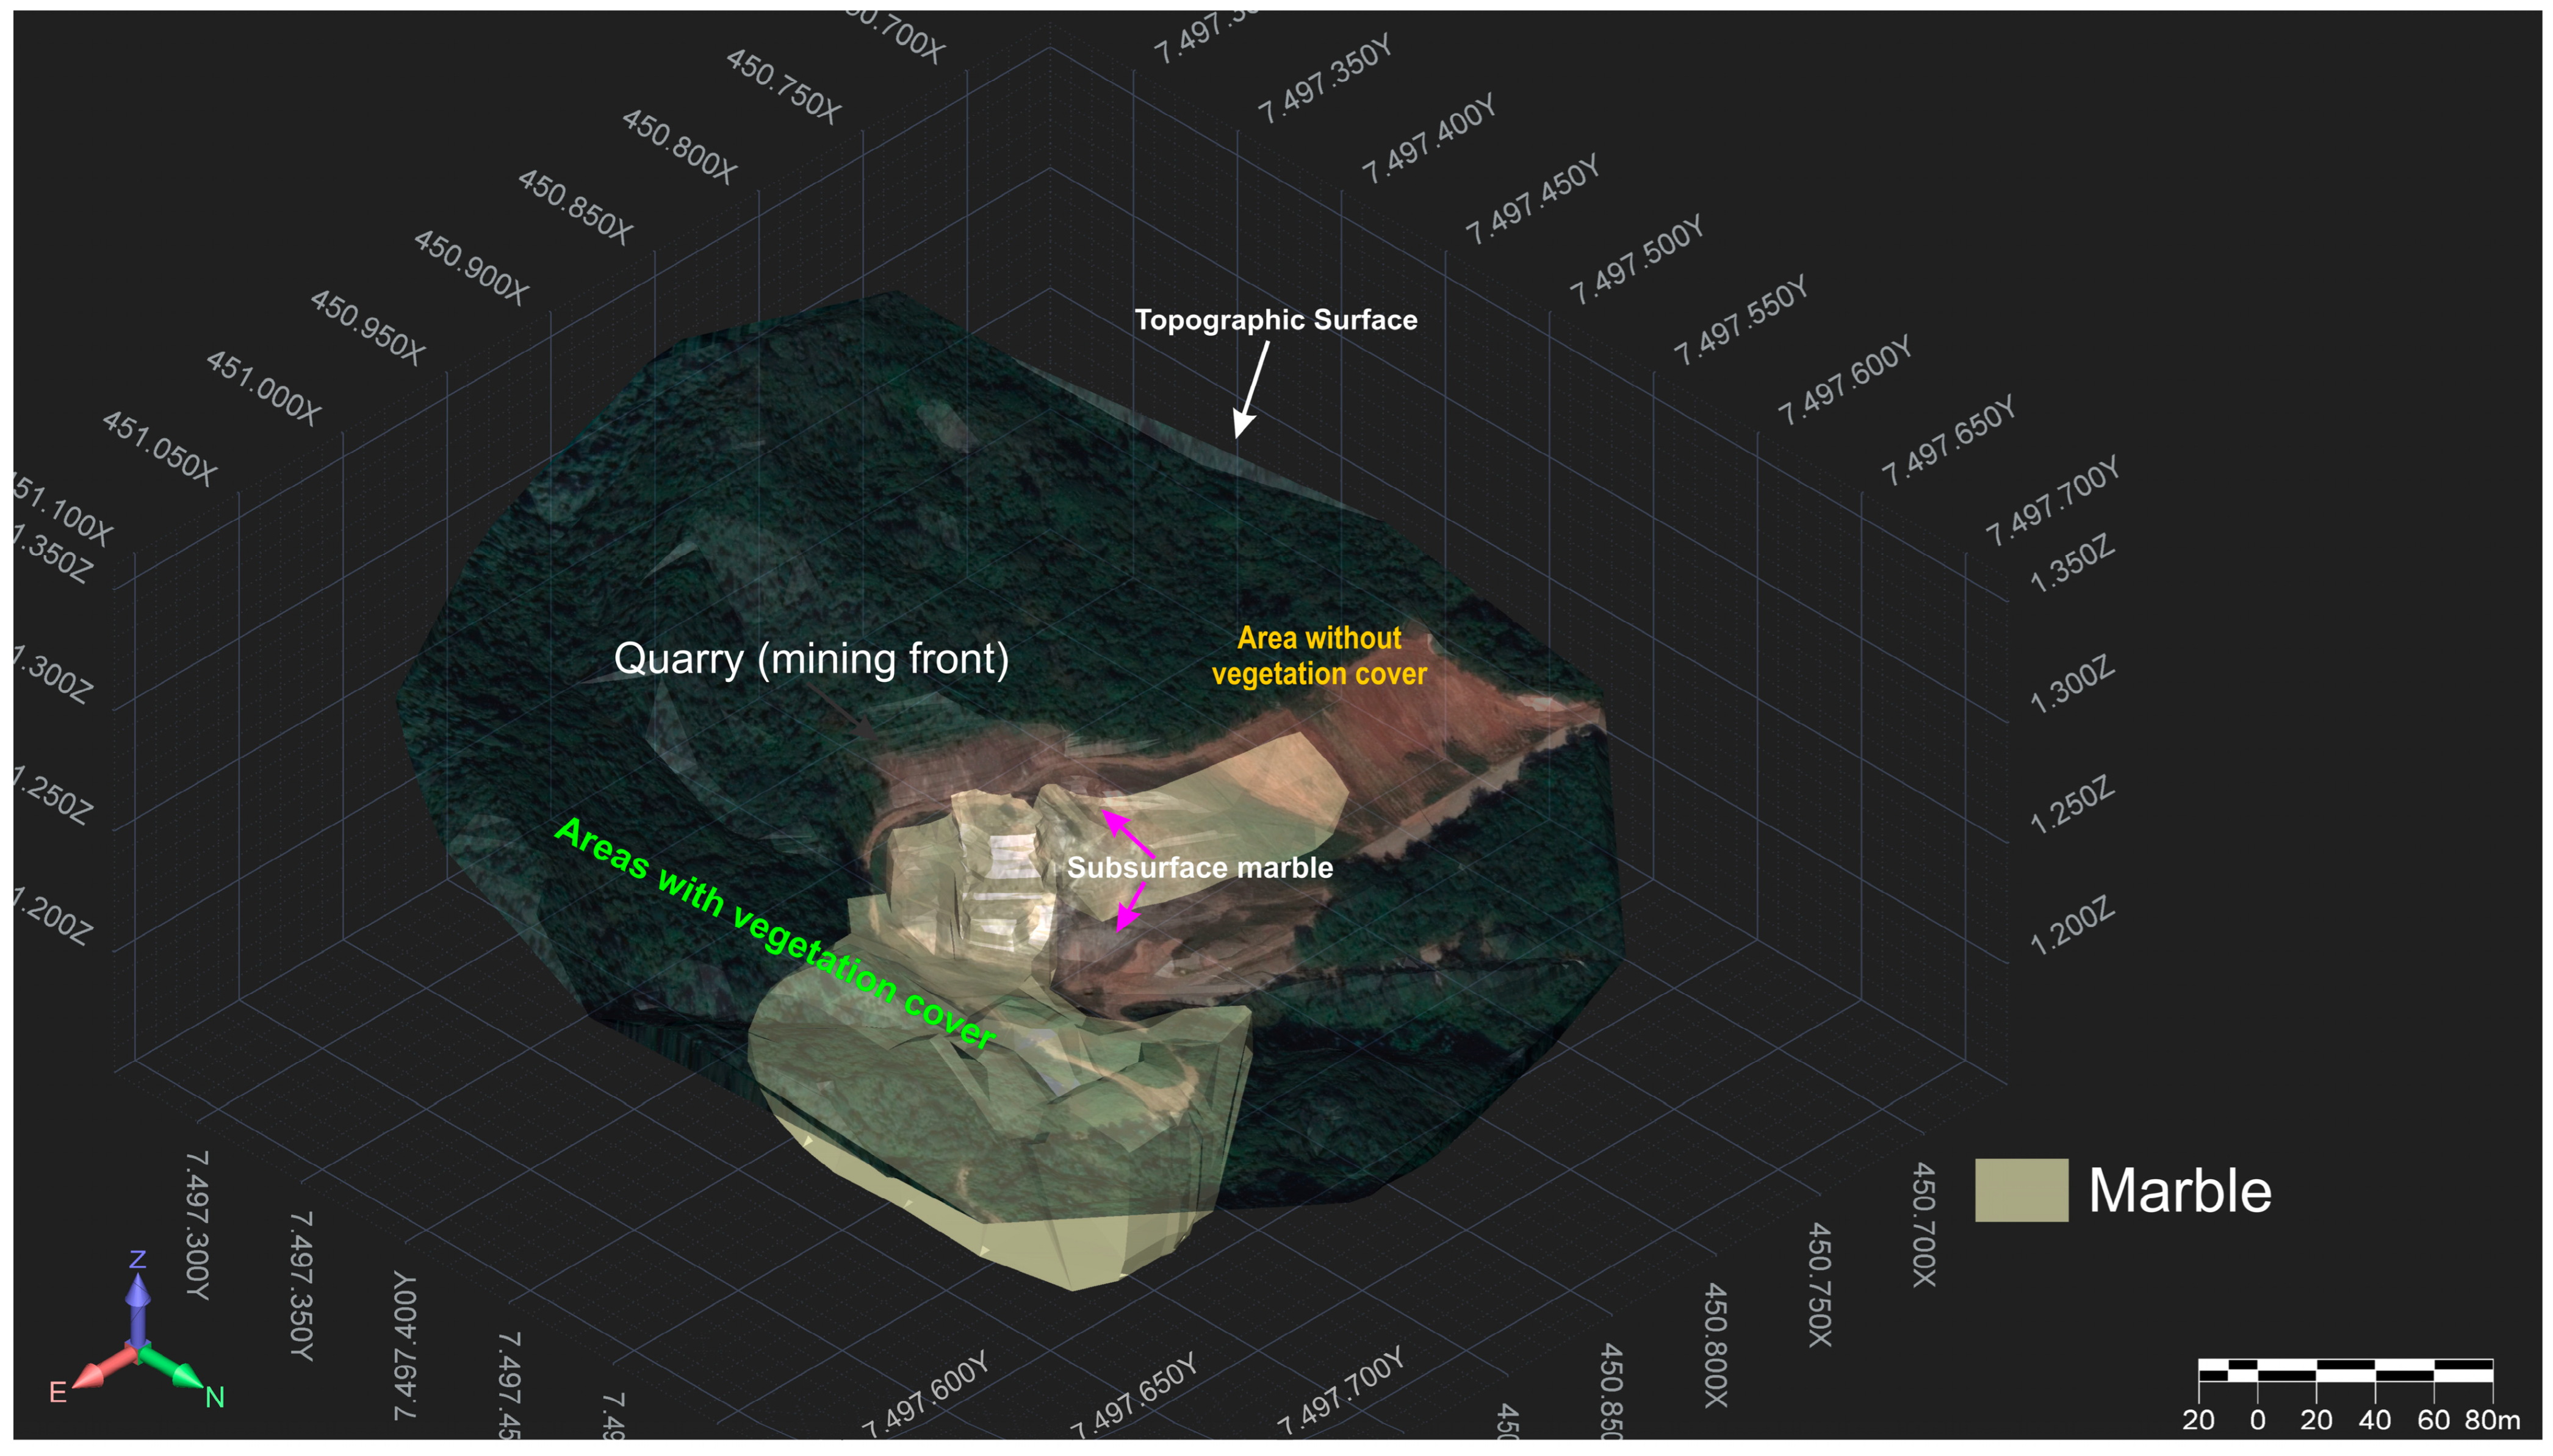Viewport: 2553px width, 1456px height.
Task: Click the Quarry (mining front) label
Action: point(810,659)
